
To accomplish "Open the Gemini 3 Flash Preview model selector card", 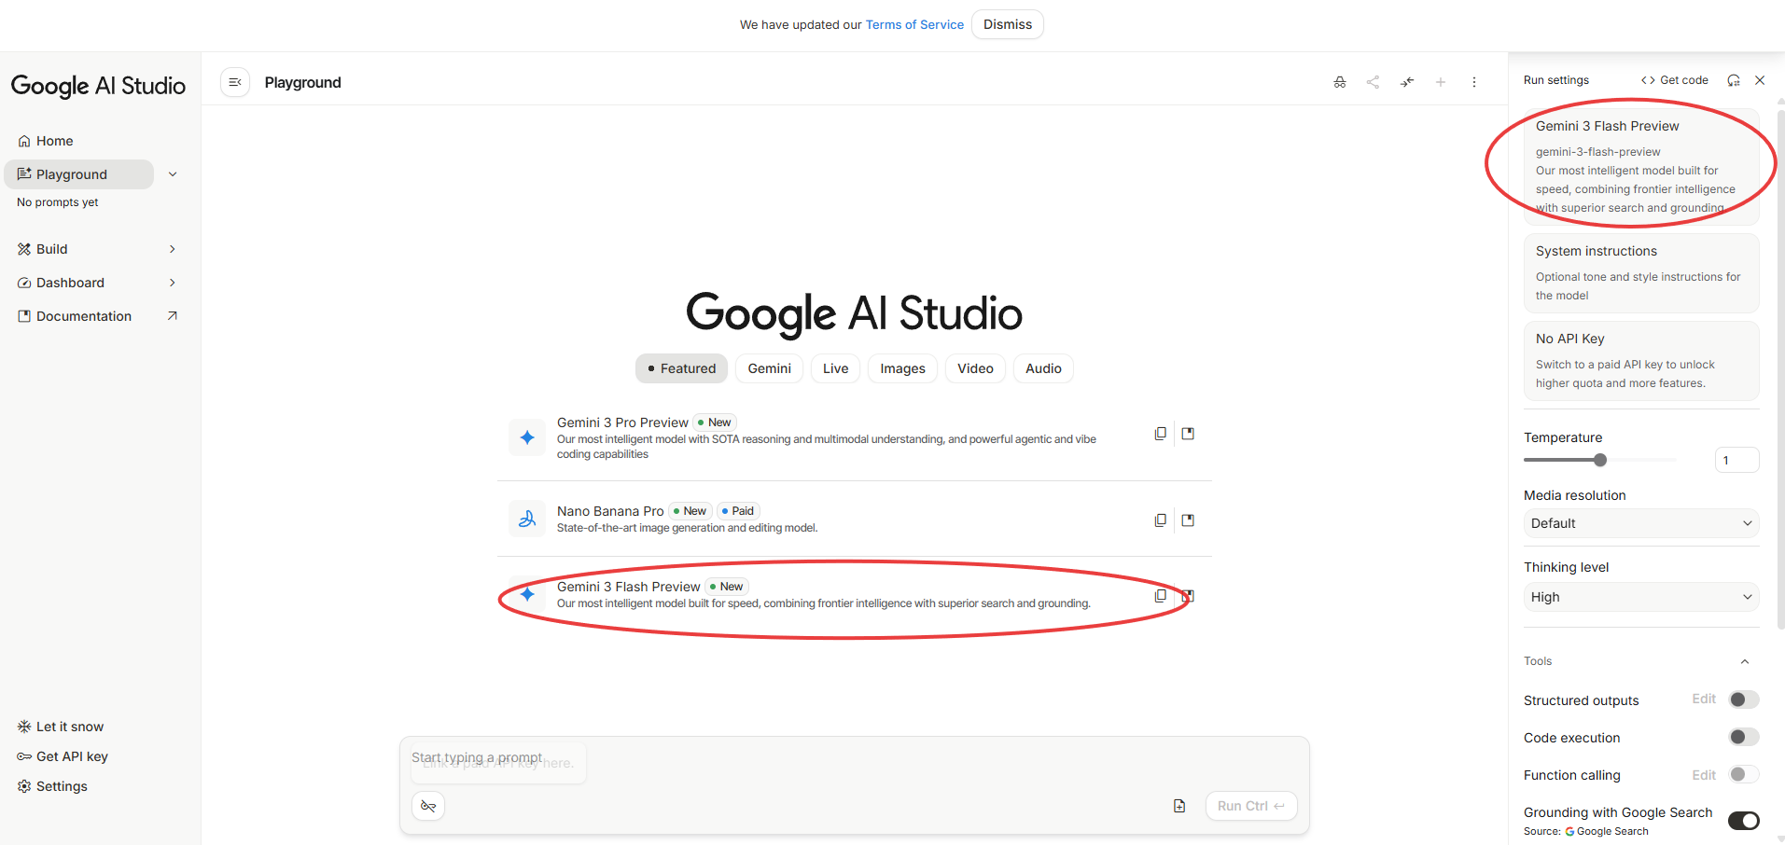I will (1641, 167).
